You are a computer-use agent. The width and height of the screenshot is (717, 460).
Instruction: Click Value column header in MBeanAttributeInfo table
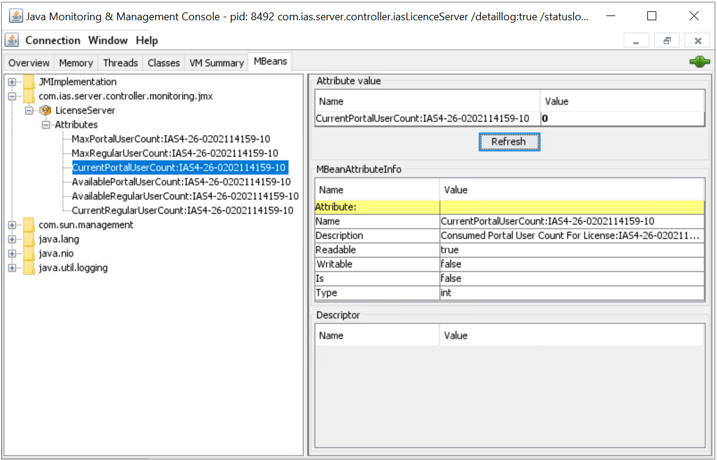coord(572,189)
